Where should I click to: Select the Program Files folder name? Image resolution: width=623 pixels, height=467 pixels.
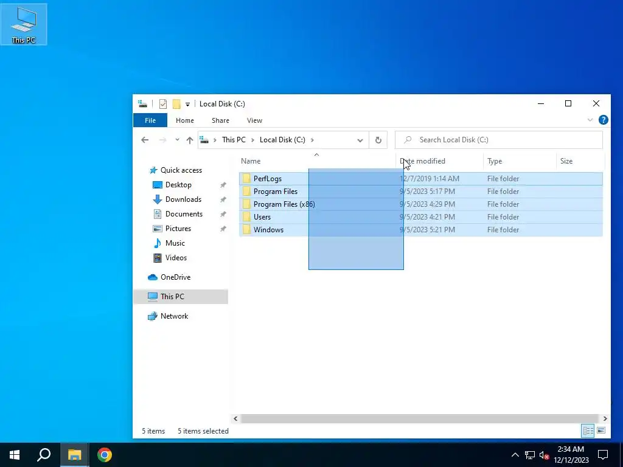pyautogui.click(x=276, y=192)
